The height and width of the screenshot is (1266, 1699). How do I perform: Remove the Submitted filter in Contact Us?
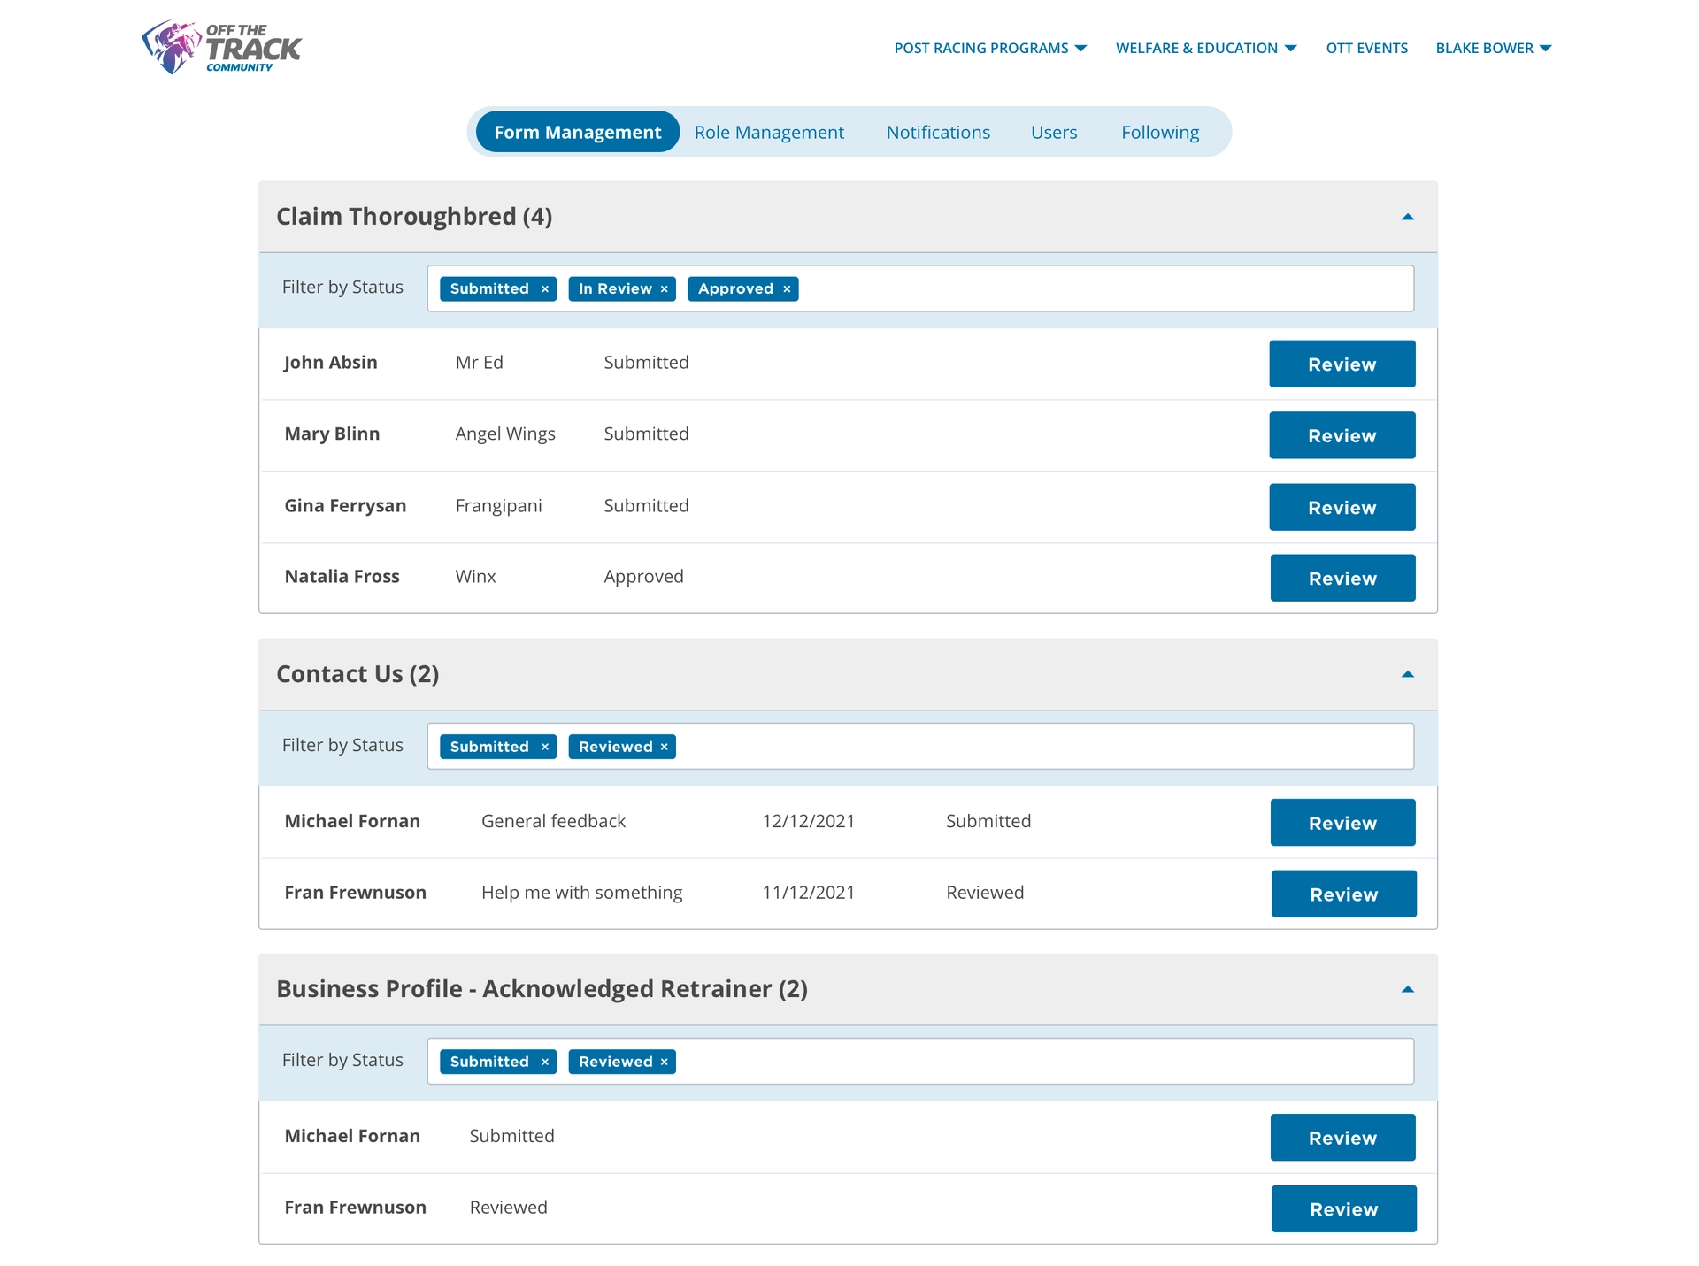tap(545, 748)
